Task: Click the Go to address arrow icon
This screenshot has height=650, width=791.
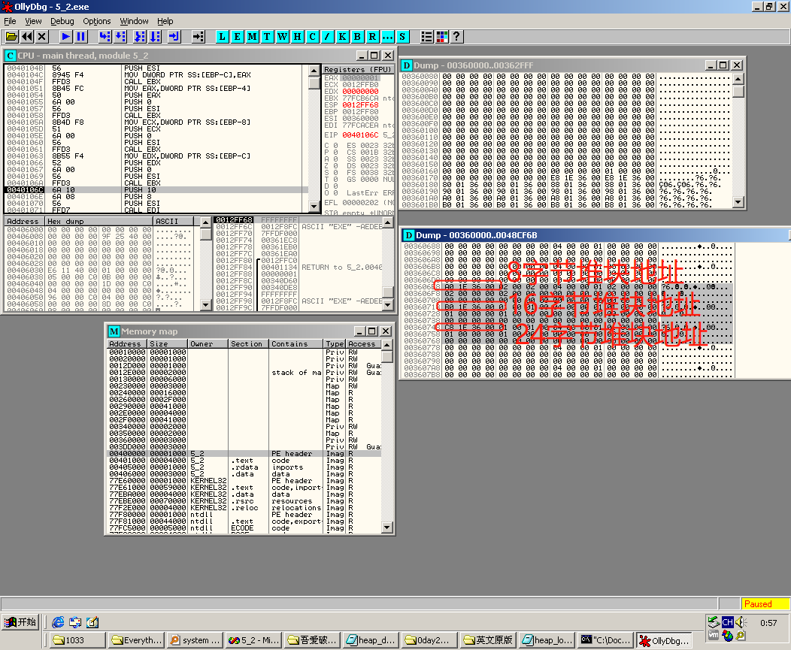Action: tap(199, 36)
